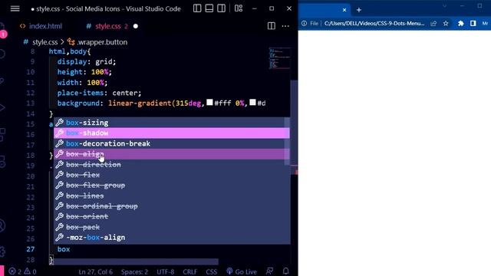Open the notifications bell
The image size is (491, 276).
pos(285,271)
